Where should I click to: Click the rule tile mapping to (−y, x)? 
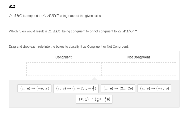pyautogui.click(x=34, y=88)
